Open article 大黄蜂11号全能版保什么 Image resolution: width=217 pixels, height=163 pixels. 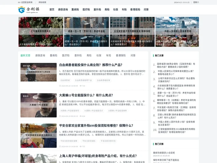(86, 95)
